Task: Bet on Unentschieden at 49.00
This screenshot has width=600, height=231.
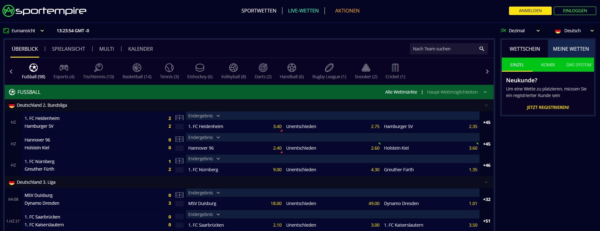Action: coord(333,203)
